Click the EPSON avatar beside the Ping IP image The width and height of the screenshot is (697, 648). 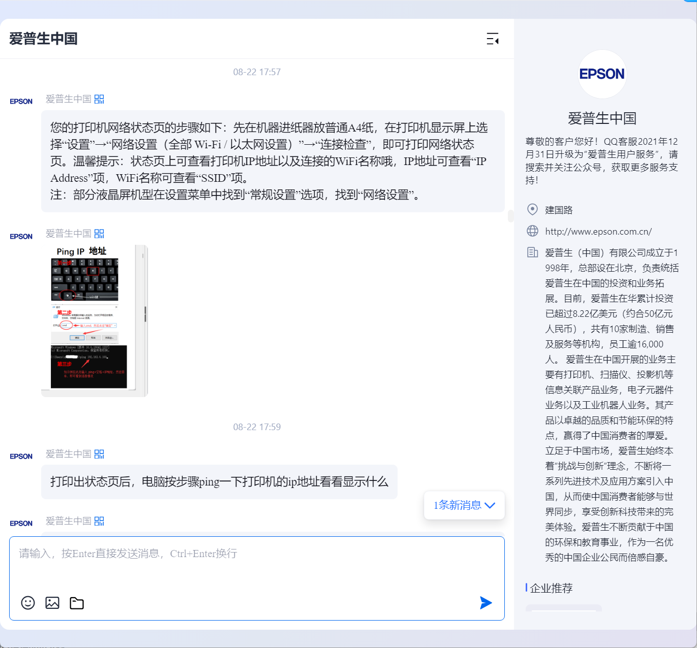tap(21, 237)
